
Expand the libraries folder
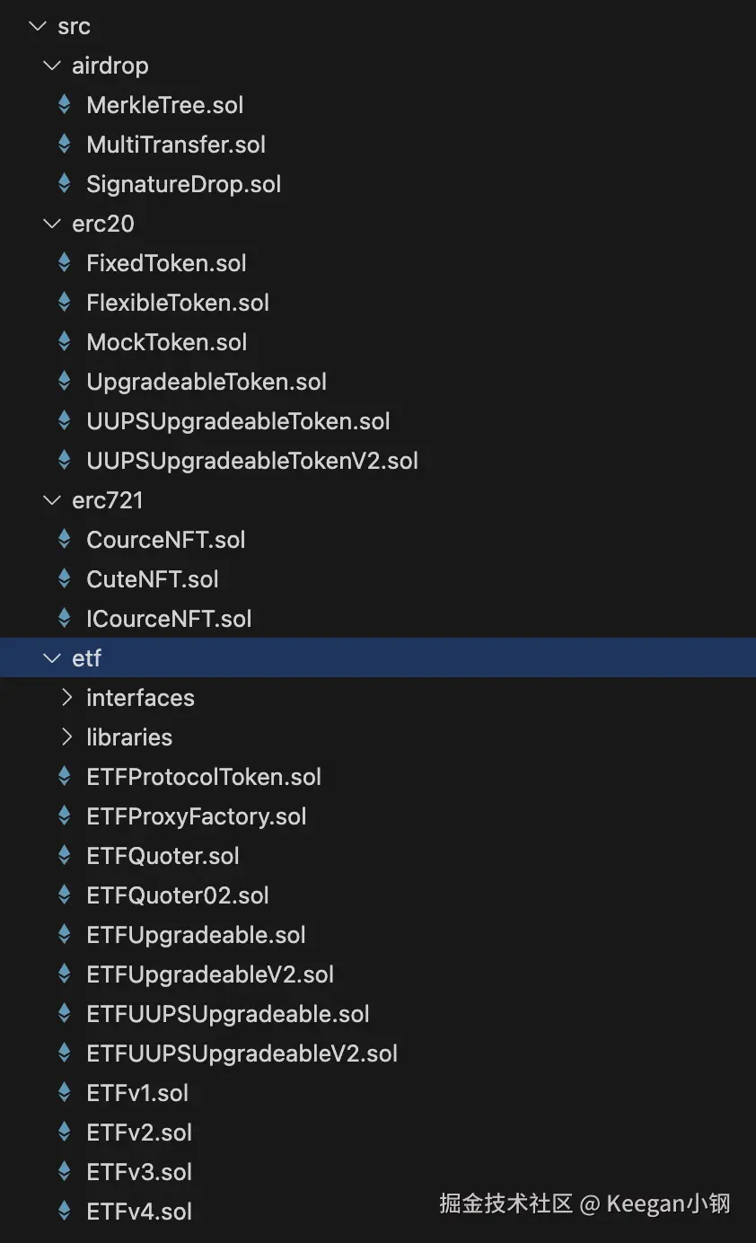[66, 737]
